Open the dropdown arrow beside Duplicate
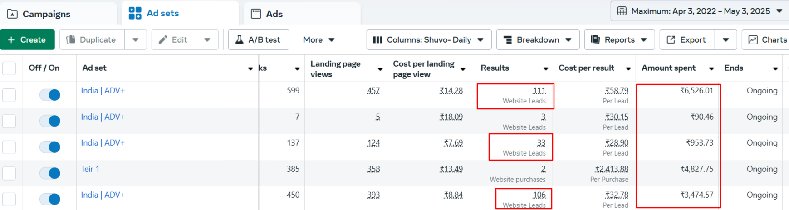 [x=135, y=40]
